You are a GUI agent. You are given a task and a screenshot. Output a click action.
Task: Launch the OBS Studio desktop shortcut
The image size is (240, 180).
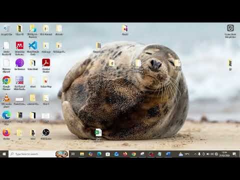(x=46, y=134)
